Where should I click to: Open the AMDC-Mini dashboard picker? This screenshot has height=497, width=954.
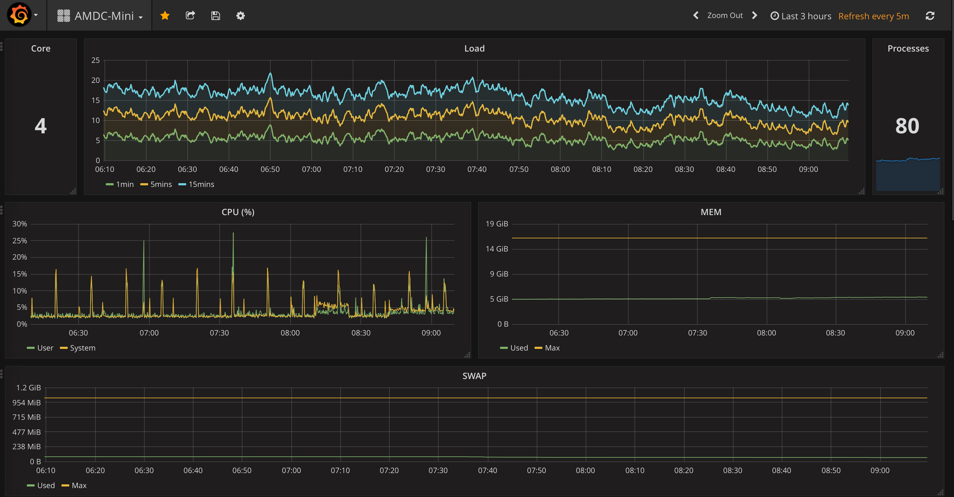(100, 16)
